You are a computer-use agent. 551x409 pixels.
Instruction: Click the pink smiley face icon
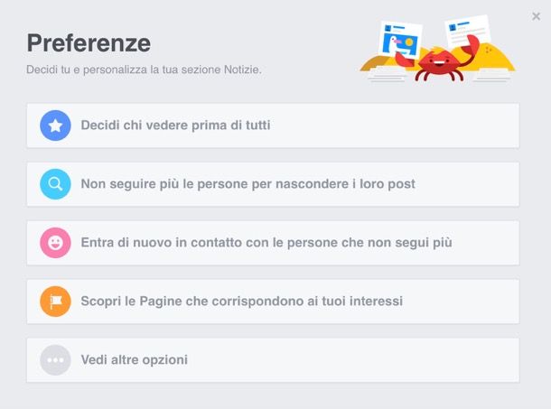point(55,243)
